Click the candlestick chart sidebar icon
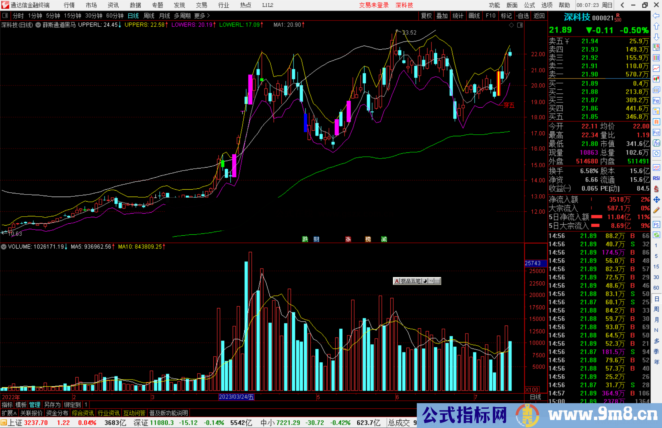The width and height of the screenshot is (662, 428). point(656,79)
